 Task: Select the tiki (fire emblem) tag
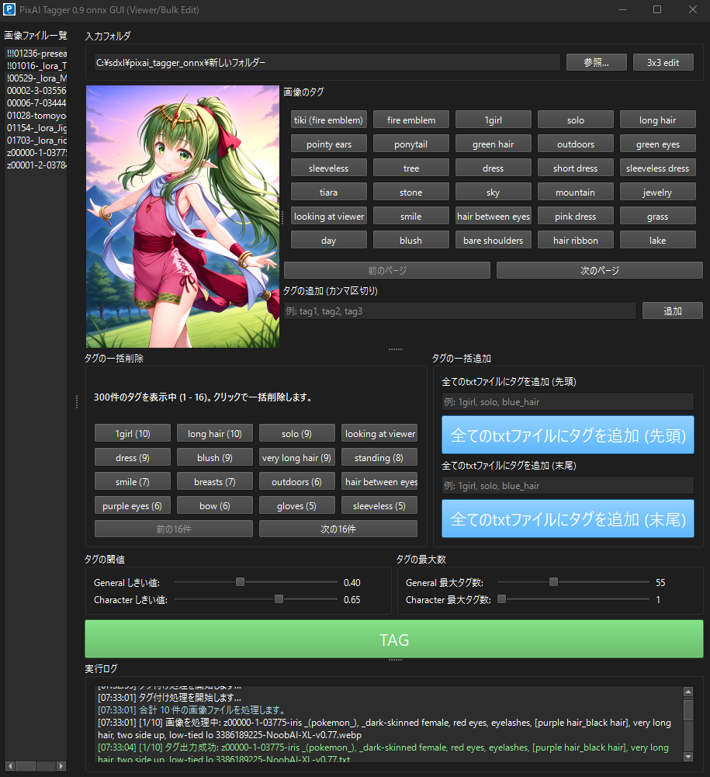click(329, 120)
